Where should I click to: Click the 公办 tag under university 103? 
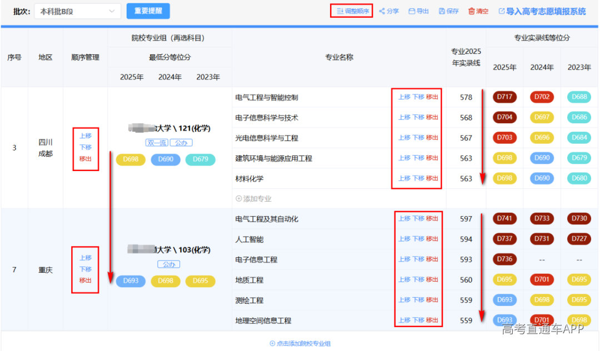[x=169, y=264]
